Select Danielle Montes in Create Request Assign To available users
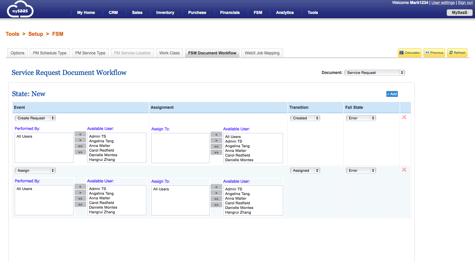Screen dimensions: 475x262 [x=239, y=160]
